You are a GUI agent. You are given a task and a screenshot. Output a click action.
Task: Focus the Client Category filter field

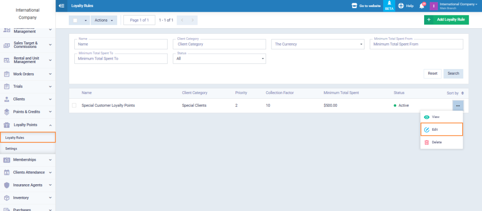click(219, 44)
